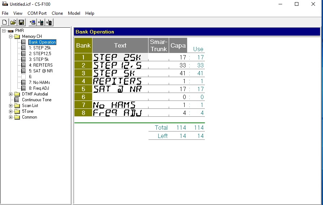Click the New file toolbar icon
Viewport: 323px width, 205px height.
click(x=5, y=22)
